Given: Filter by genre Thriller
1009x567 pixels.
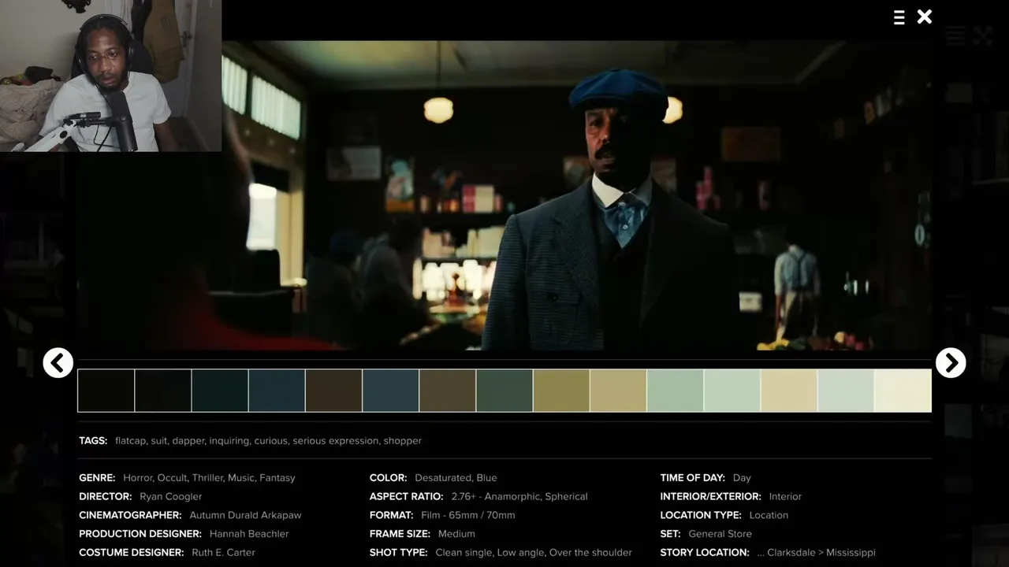Looking at the screenshot, I should pos(207,478).
